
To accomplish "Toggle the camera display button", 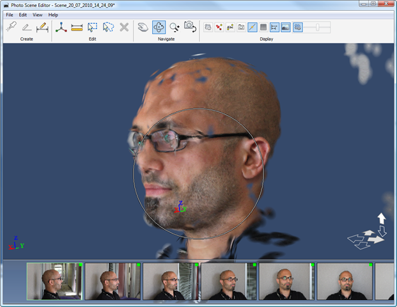I will point(241,28).
